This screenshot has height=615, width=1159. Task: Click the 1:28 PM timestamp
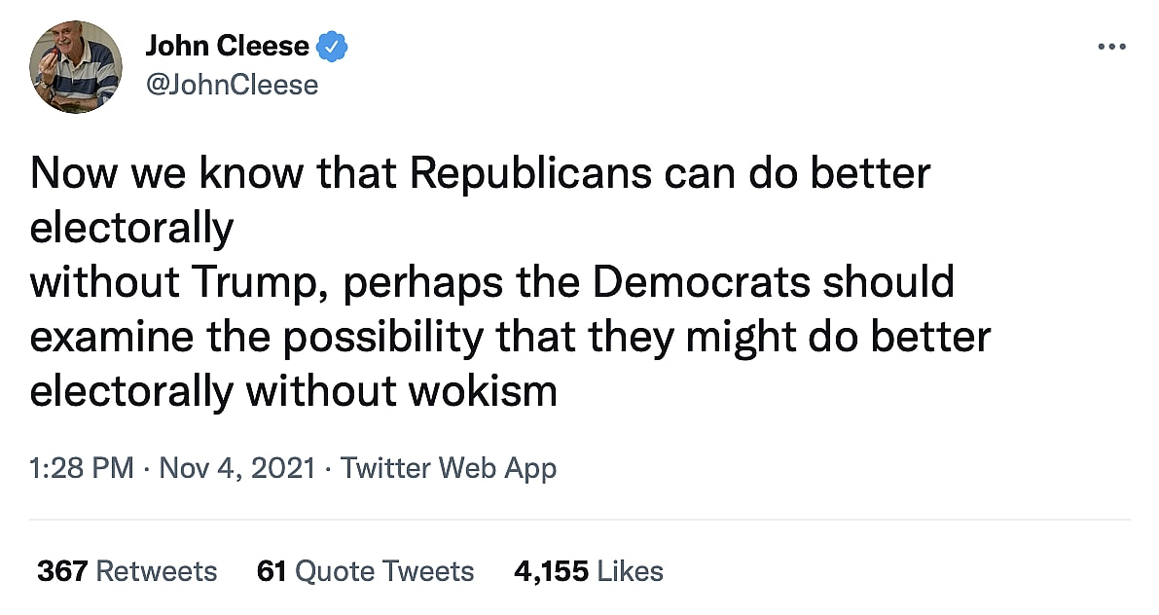pos(82,468)
